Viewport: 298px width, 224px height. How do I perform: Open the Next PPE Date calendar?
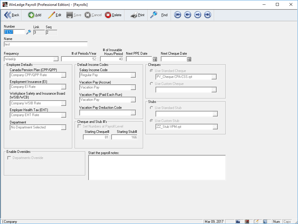(x=155, y=59)
